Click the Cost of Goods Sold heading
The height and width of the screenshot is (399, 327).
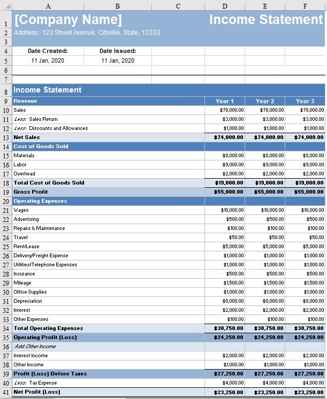coord(41,147)
